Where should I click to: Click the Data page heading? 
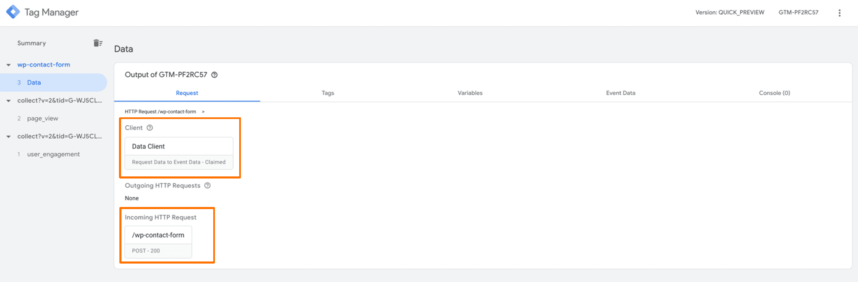[x=124, y=49]
